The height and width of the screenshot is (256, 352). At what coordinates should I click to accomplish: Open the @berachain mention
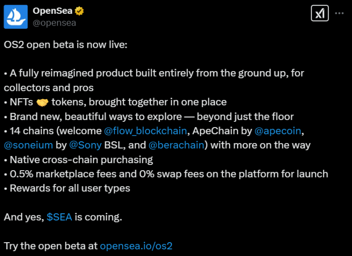176,145
